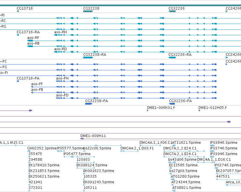The height and width of the screenshot is (192, 241).
Task: Click the AT01280.5prime EST label
Action: click(x=185, y=177)
